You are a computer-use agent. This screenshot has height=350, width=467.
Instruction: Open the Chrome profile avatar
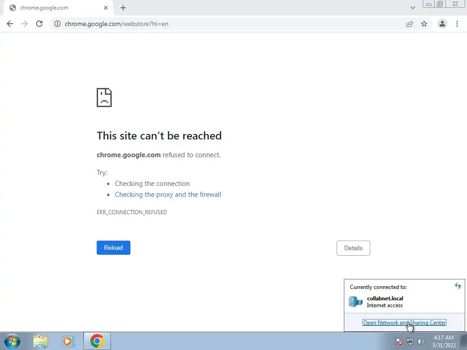[x=442, y=24]
